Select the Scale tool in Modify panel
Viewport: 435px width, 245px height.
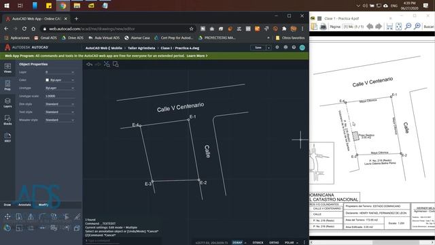19,228
